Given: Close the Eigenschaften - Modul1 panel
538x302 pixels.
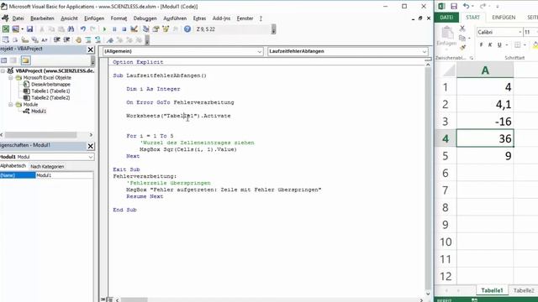Looking at the screenshot, I should [90, 146].
